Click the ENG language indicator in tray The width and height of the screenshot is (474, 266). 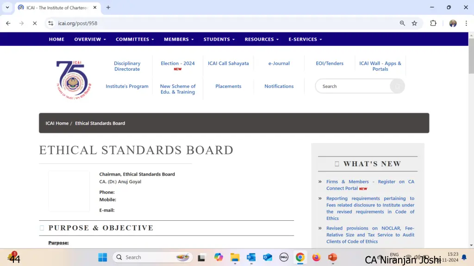tap(394, 254)
